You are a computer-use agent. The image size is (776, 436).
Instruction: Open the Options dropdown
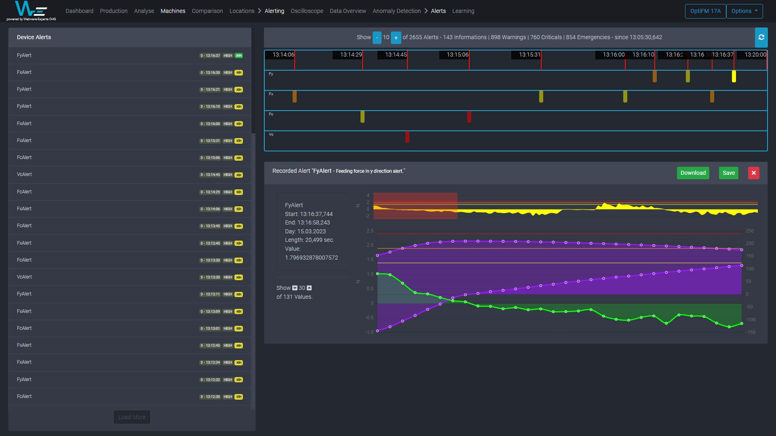coord(744,11)
